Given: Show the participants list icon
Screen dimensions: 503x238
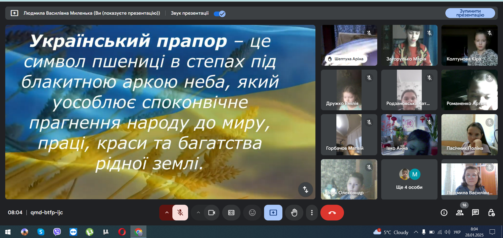Looking at the screenshot, I should tap(460, 213).
